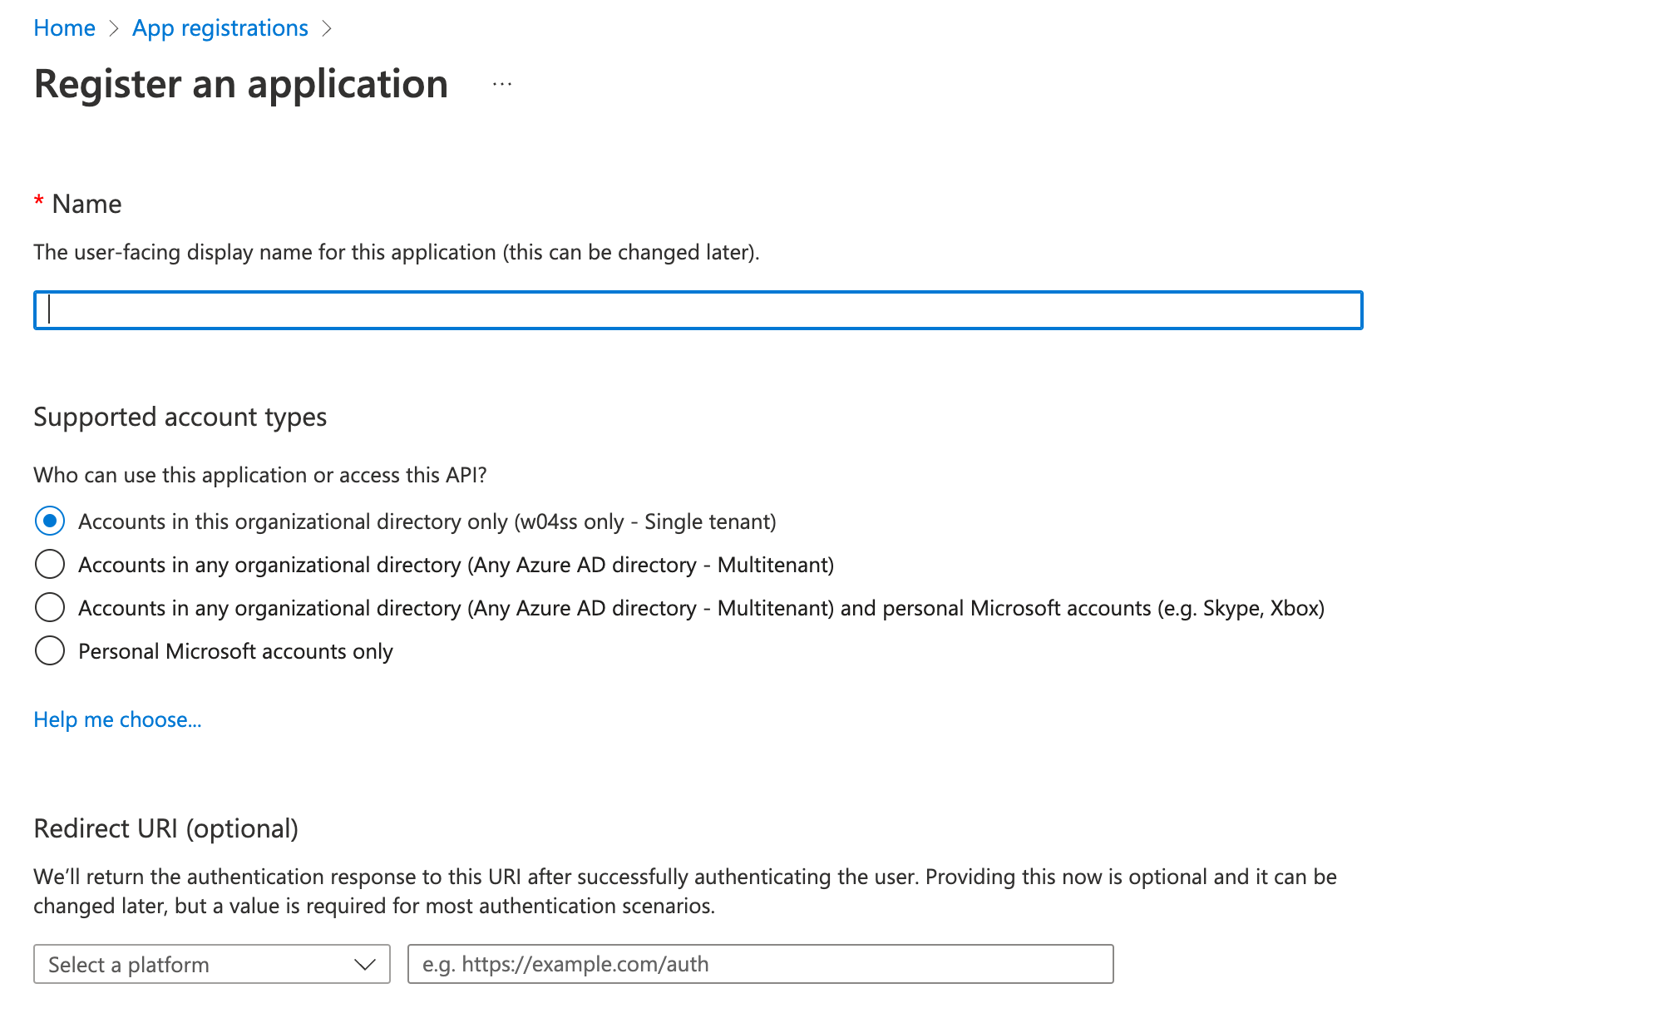The width and height of the screenshot is (1668, 1018).
Task: Choose Personal Microsoft accounts only
Action: pyautogui.click(x=50, y=651)
